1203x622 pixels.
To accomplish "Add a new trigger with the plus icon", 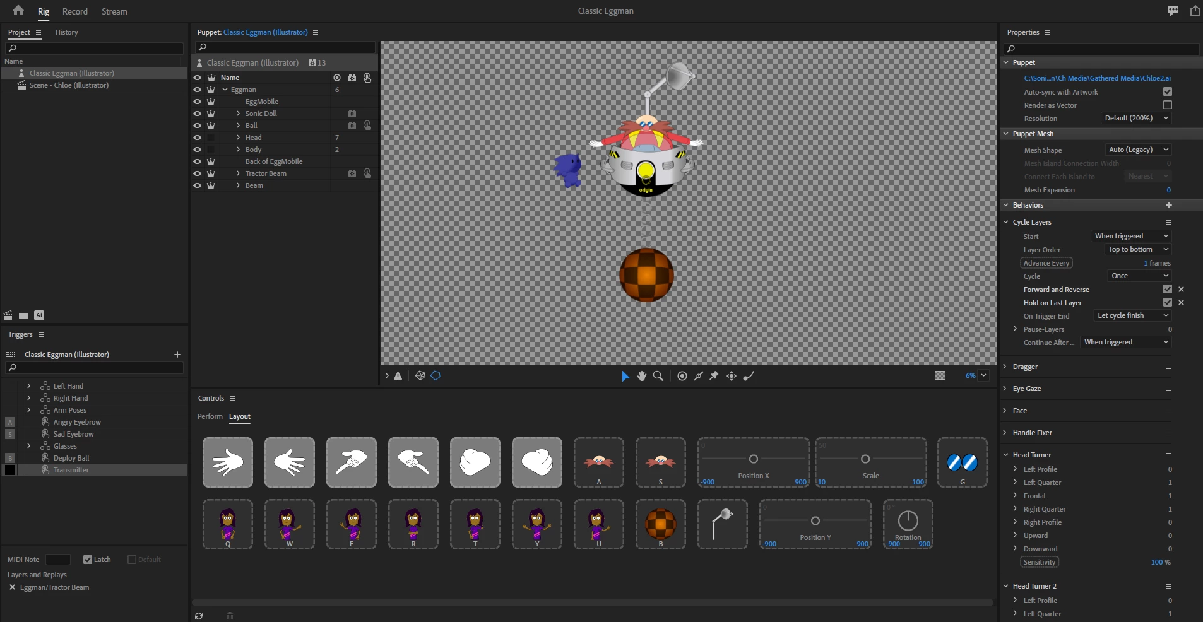I will 177,355.
